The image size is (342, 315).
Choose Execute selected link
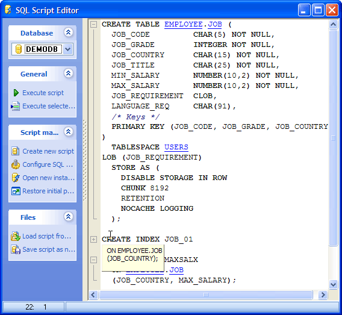49,106
